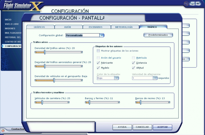This screenshot has height=135, width=205.
Task: Click the Rojo label color field
Action: 106,78
